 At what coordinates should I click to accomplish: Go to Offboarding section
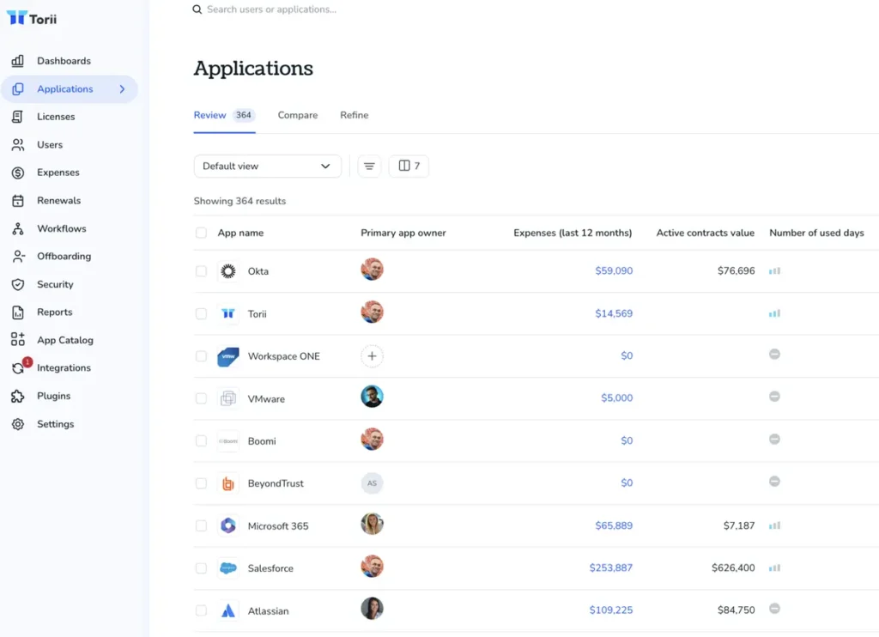(64, 256)
